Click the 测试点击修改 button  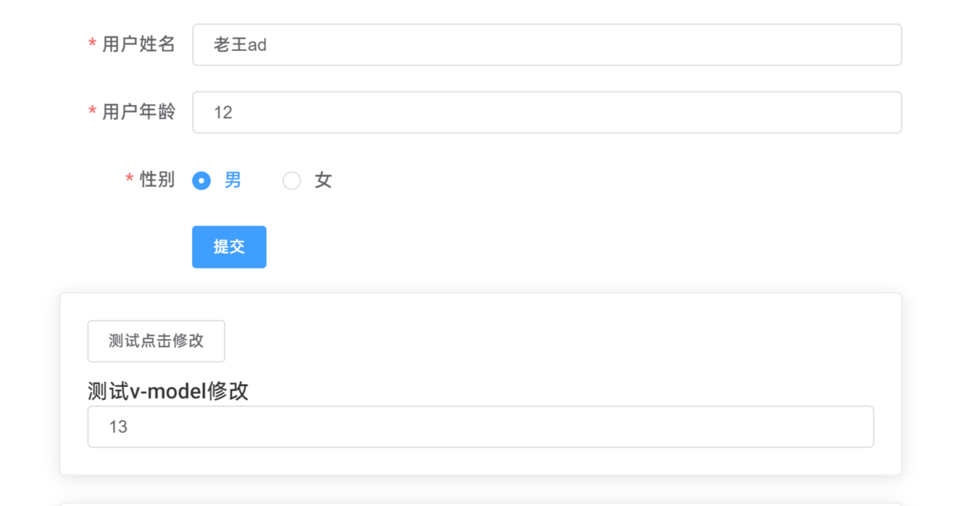click(156, 341)
